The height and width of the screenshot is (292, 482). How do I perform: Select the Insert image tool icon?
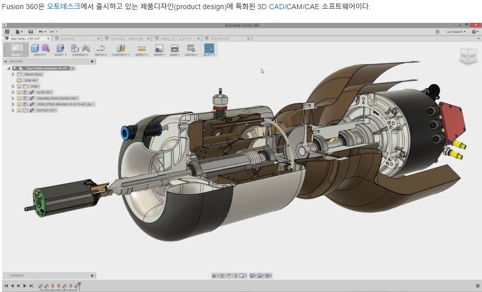(159, 48)
